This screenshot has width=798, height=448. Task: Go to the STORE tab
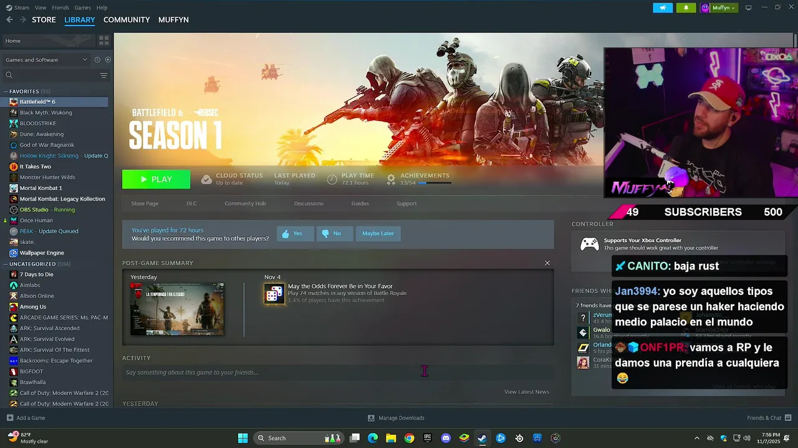[x=44, y=20]
